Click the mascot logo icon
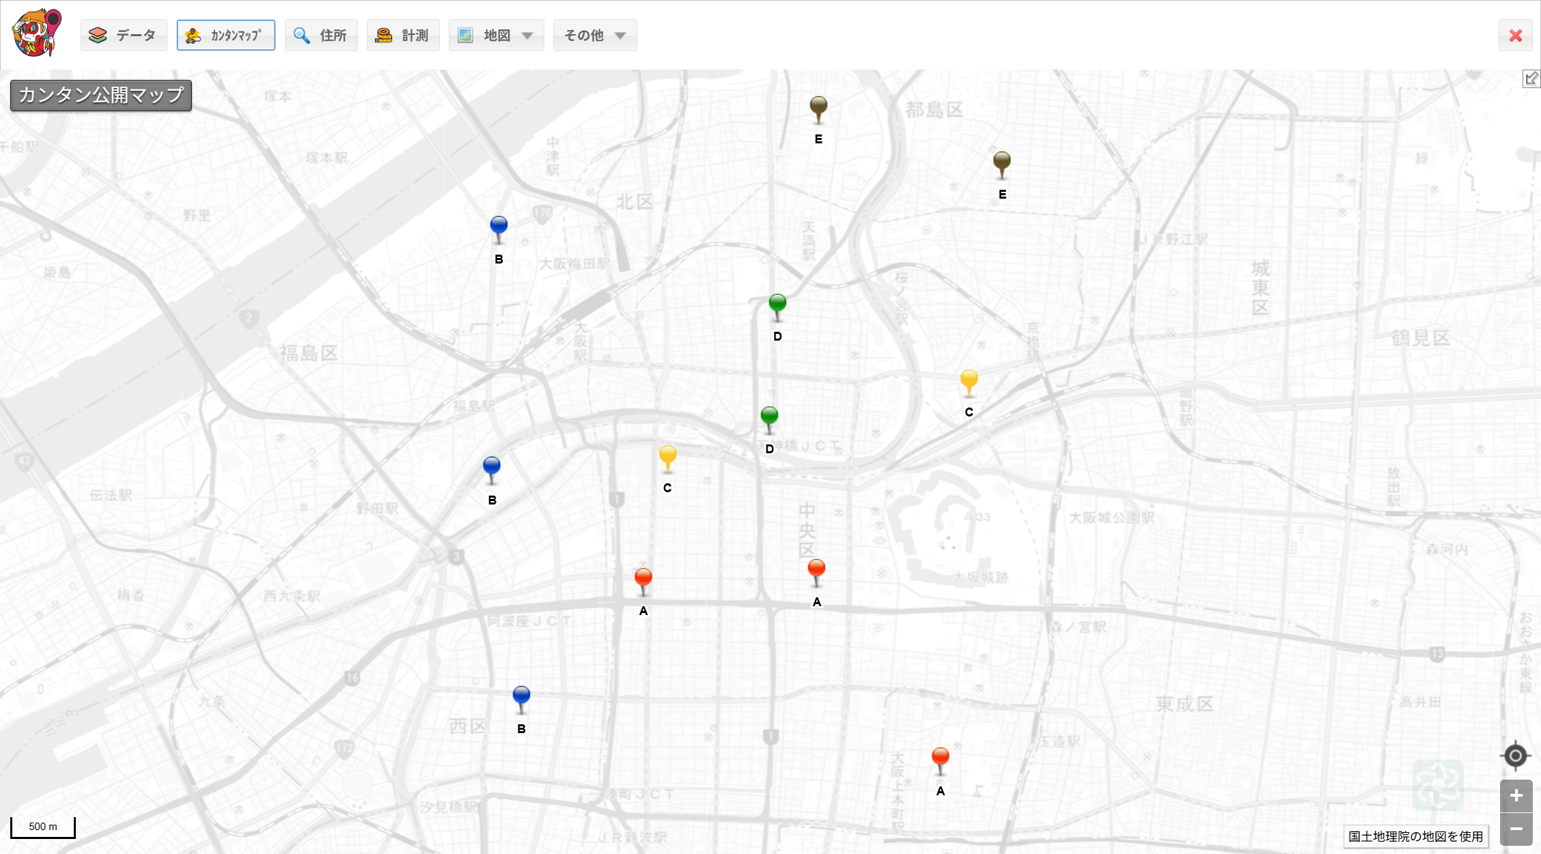1541x854 pixels. point(37,33)
